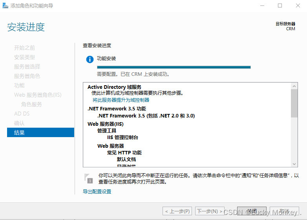Maximize the wizard window
The height and width of the screenshot is (220, 307).
tap(280, 5)
